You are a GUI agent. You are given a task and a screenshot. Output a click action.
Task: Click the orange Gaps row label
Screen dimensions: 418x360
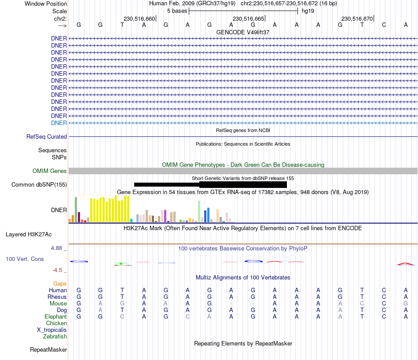click(60, 284)
